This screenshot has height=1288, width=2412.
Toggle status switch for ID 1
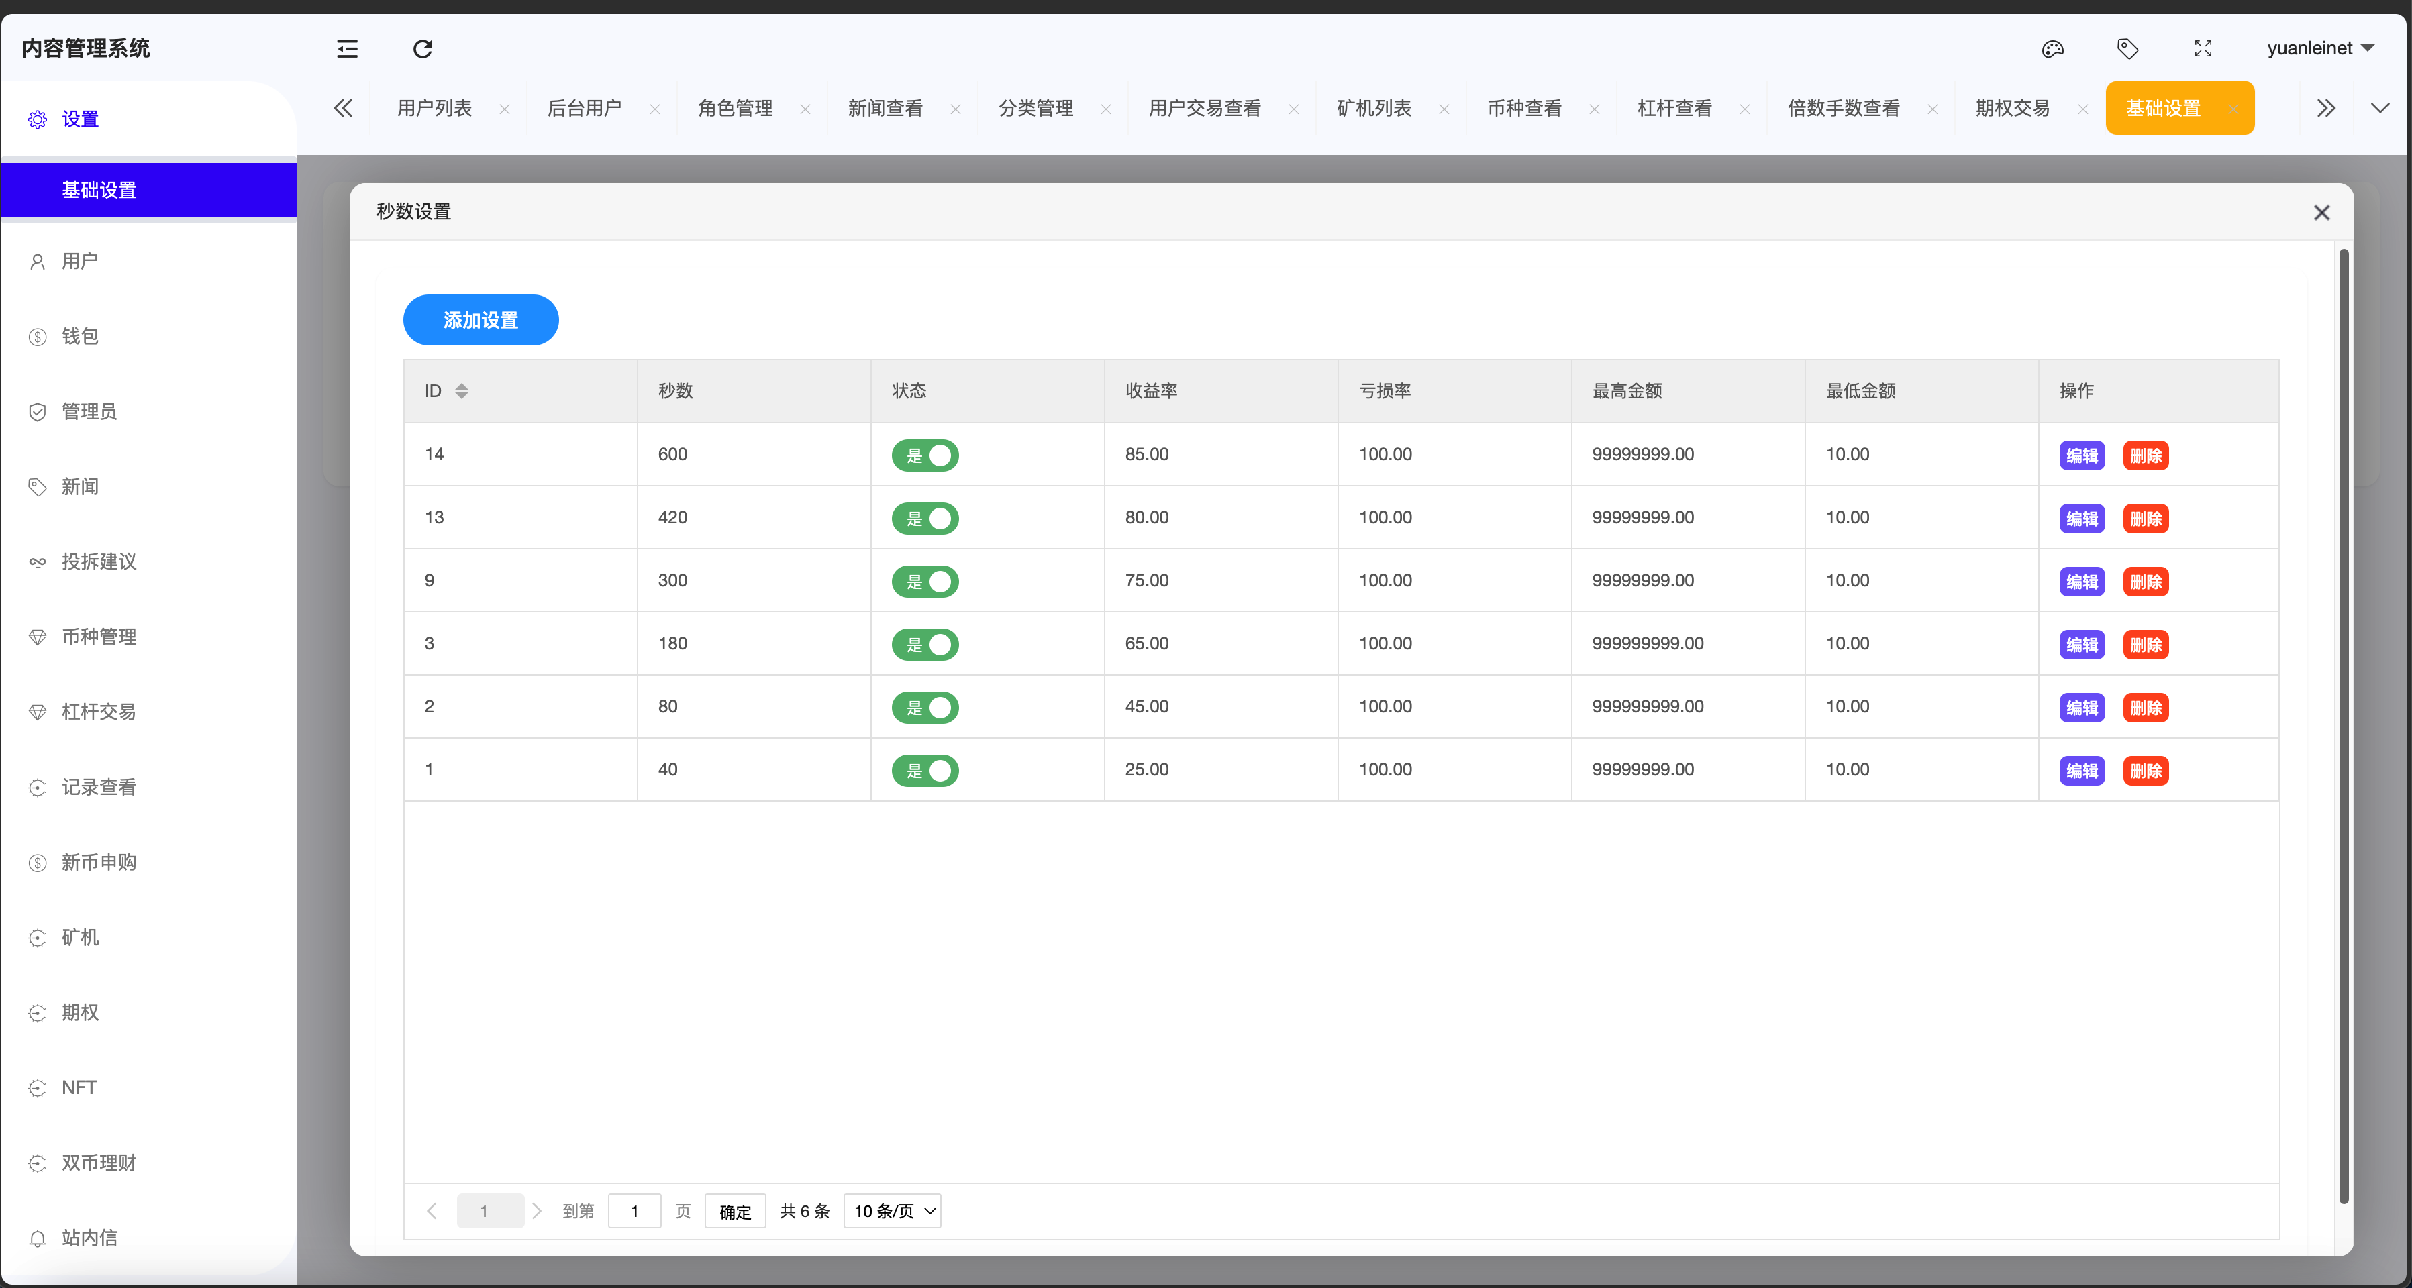tap(925, 770)
